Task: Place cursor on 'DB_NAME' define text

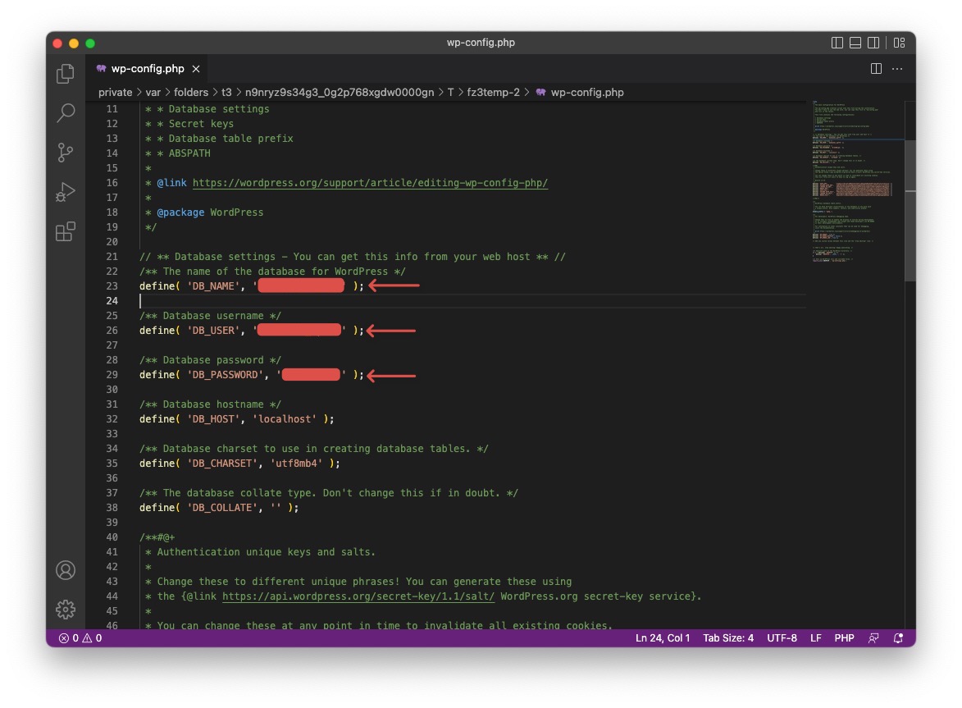Action: pyautogui.click(x=213, y=285)
